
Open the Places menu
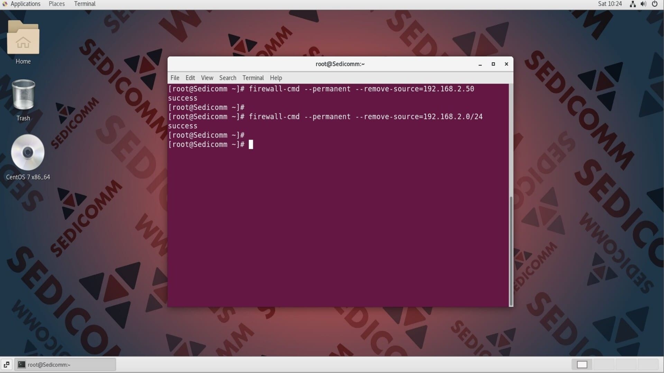click(x=57, y=4)
